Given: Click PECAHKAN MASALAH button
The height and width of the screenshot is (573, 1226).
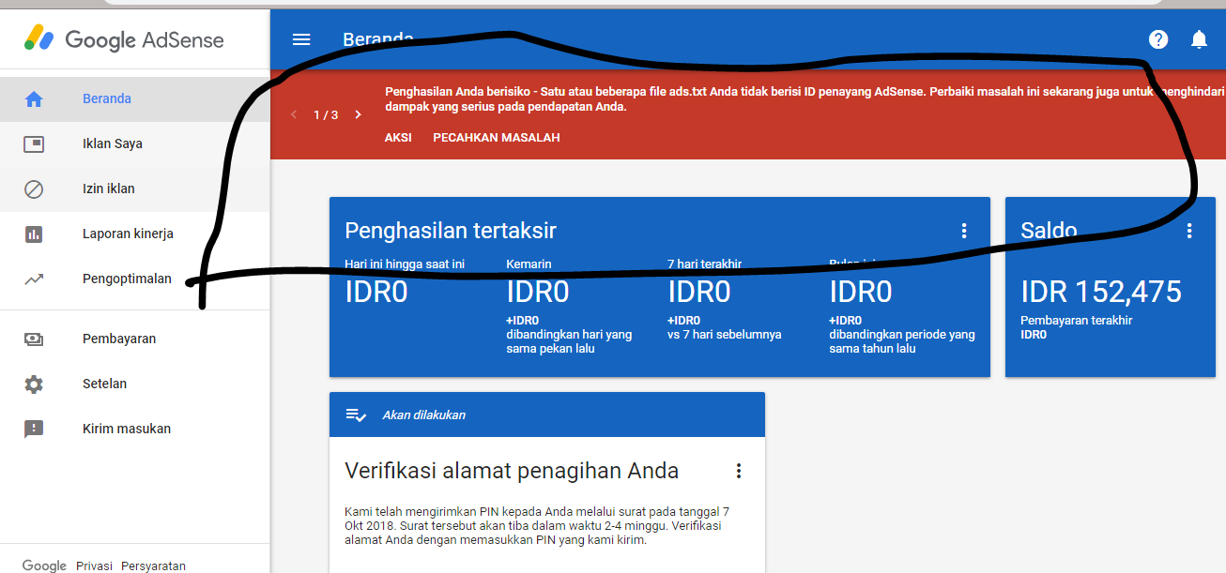Looking at the screenshot, I should coord(497,138).
